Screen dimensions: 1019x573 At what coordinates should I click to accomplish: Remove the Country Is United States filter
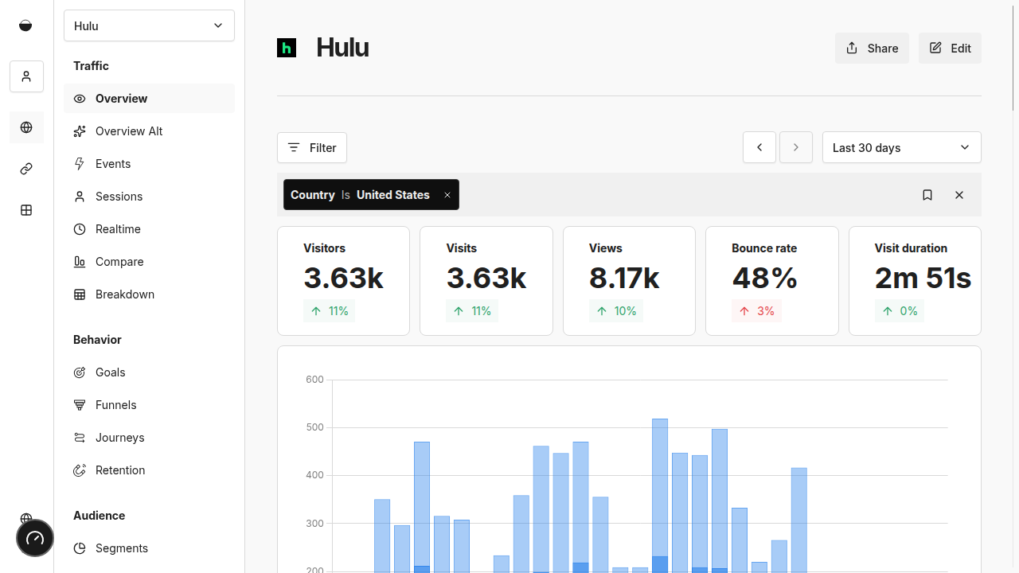point(447,195)
